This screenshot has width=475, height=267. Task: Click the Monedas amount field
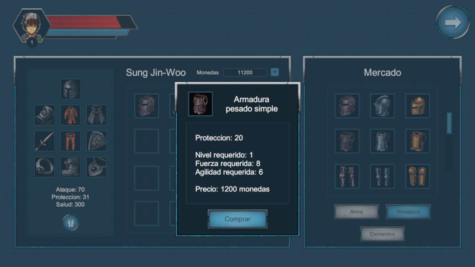click(x=245, y=72)
